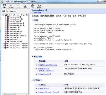Click the tree panel's horizontal scrollbar thumb
The height and width of the screenshot is (95, 106).
pos(10,94)
